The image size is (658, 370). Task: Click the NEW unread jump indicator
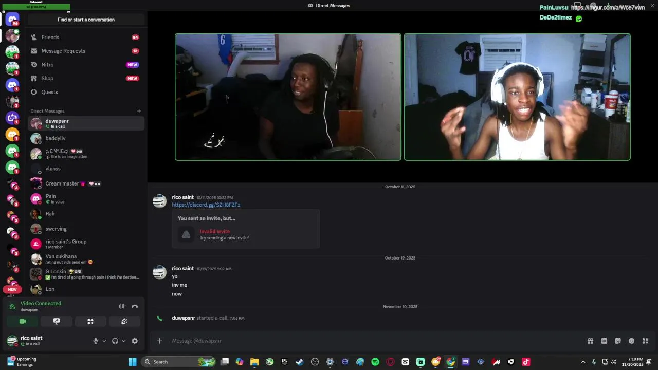[x=12, y=289]
